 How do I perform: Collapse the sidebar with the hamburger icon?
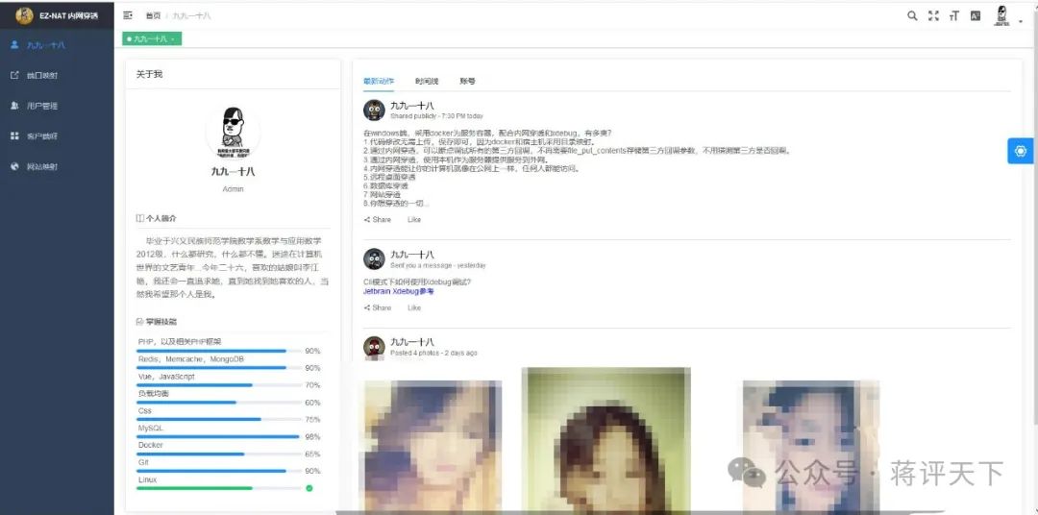(x=128, y=15)
